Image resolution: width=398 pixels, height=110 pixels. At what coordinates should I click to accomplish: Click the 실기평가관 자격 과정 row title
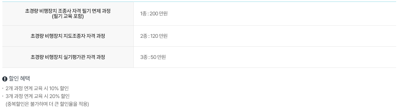(68, 57)
